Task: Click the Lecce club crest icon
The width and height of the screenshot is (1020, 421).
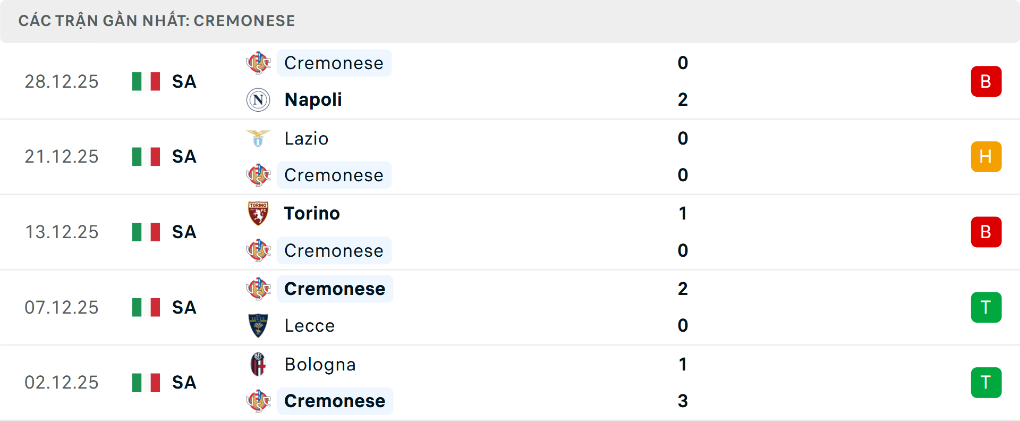Action: point(258,325)
